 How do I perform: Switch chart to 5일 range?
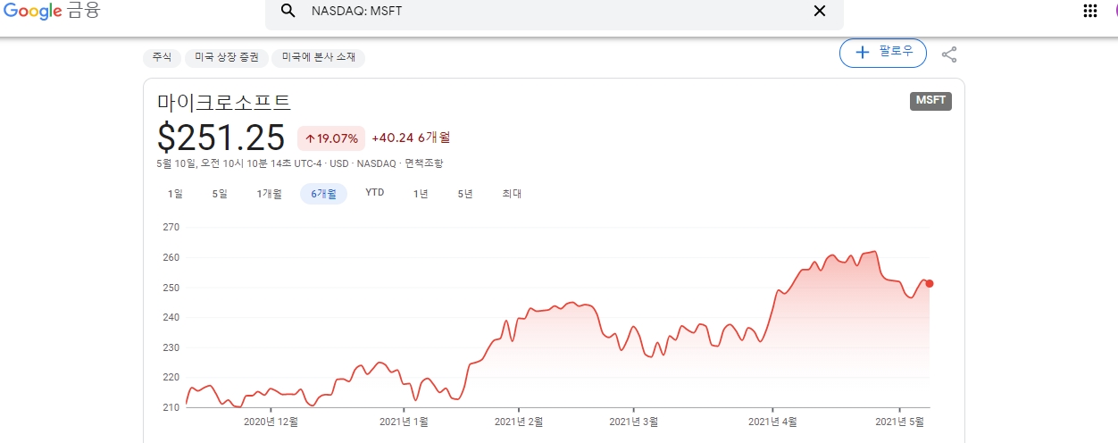(220, 194)
